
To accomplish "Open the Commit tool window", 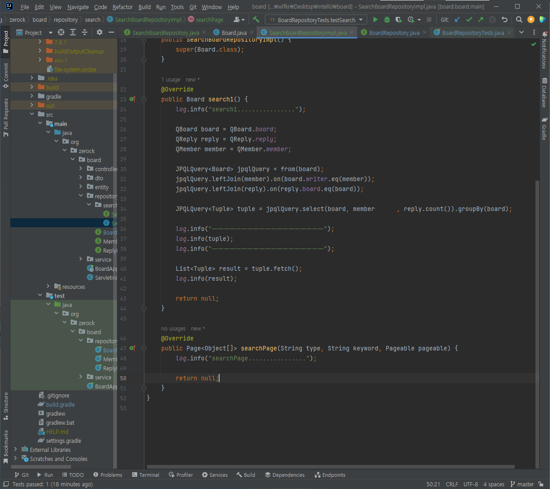I will click(6, 76).
